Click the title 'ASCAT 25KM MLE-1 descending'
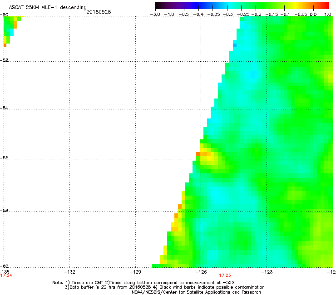Image resolution: width=336 pixels, height=295 pixels. pos(48,7)
